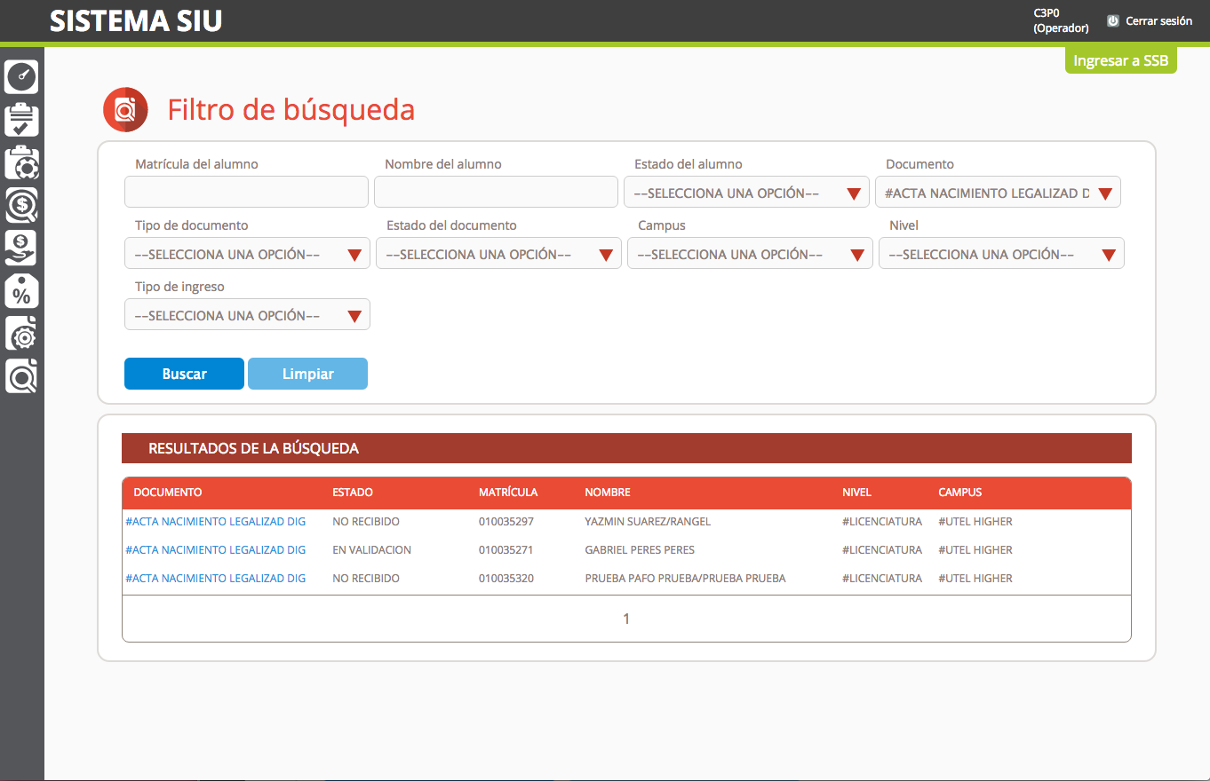Click the NIVEL column header

[857, 492]
